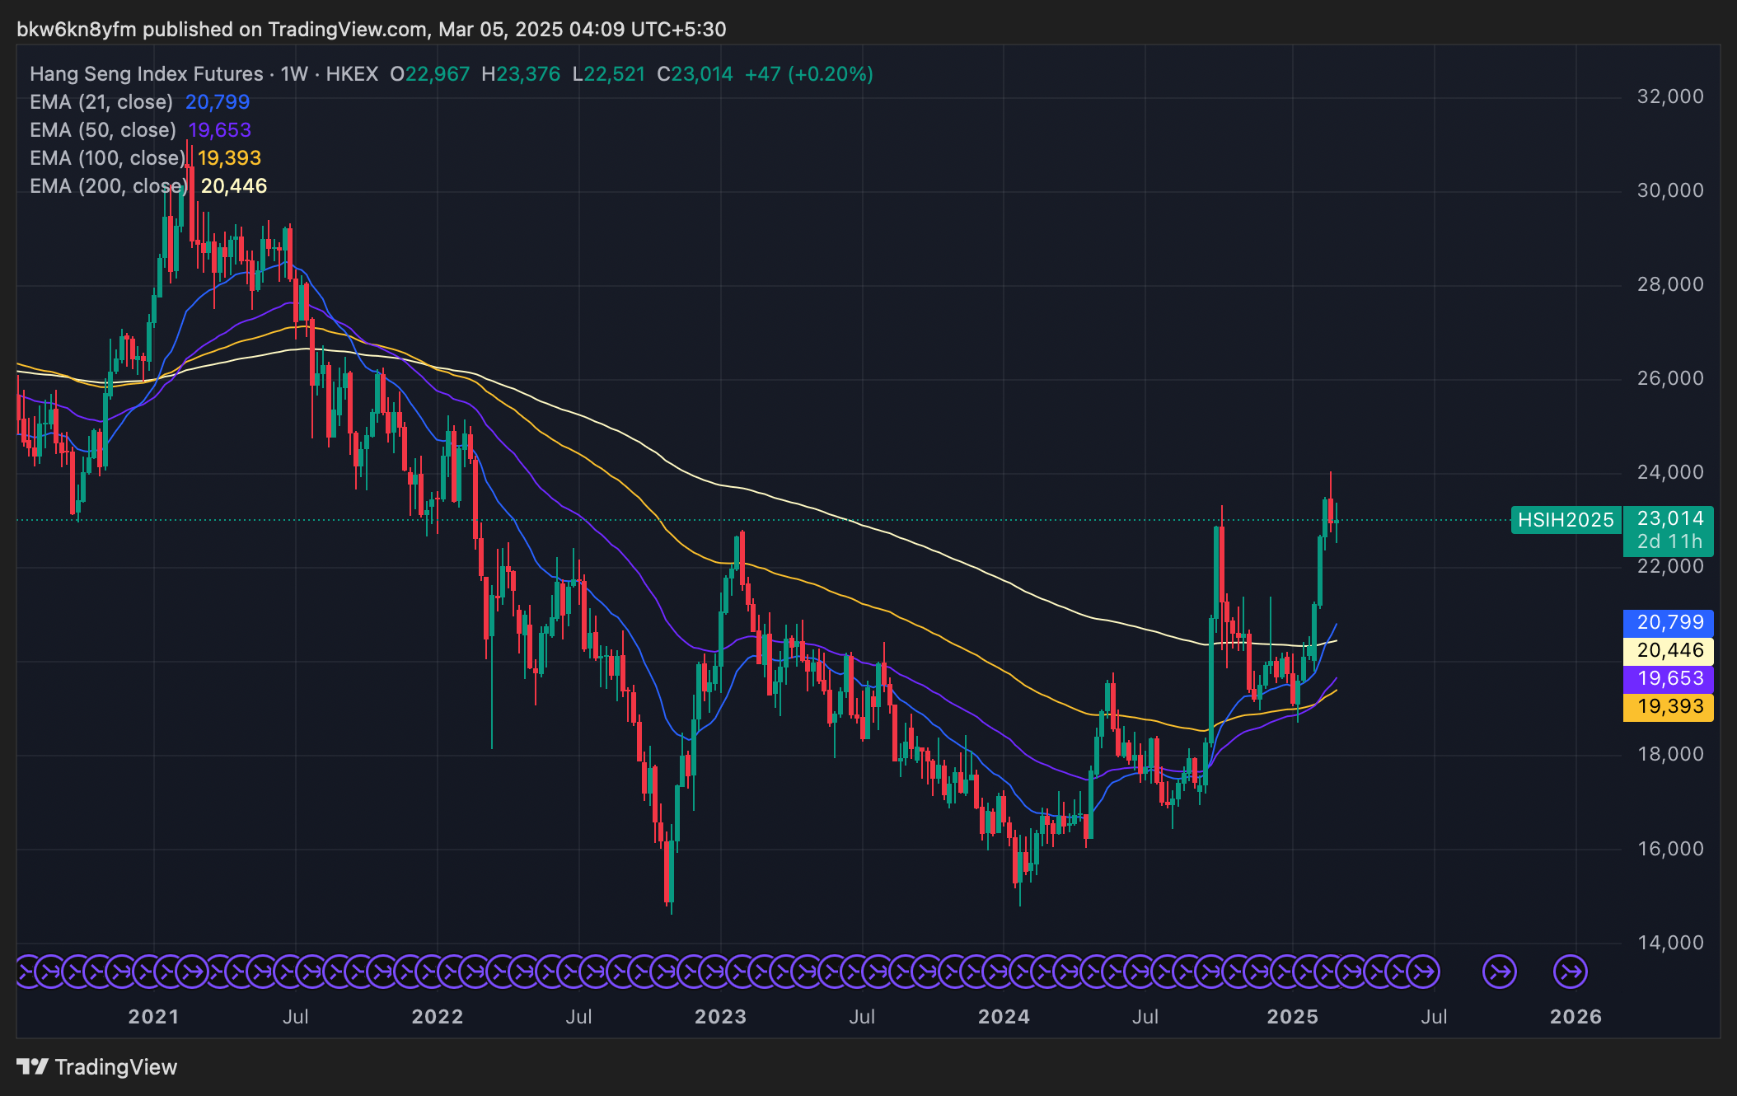Click the last rollover icon in the continuous row
The image size is (1737, 1096).
[1423, 972]
